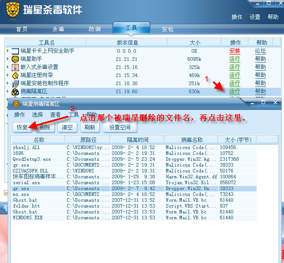Click 运行 link for 瑞星安装包制作程序

[234, 83]
